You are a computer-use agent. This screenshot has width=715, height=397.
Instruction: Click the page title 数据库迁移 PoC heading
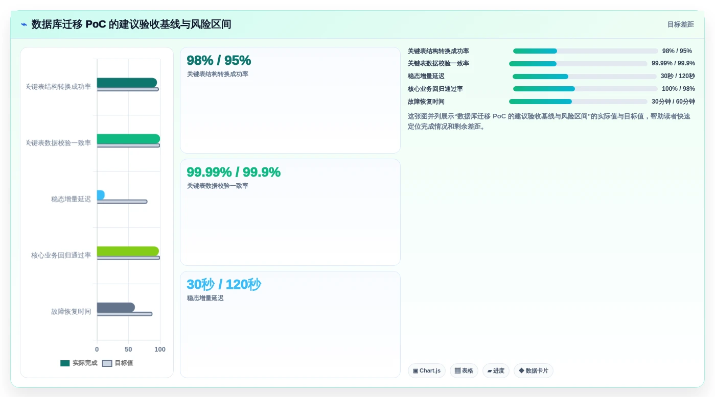coord(131,24)
